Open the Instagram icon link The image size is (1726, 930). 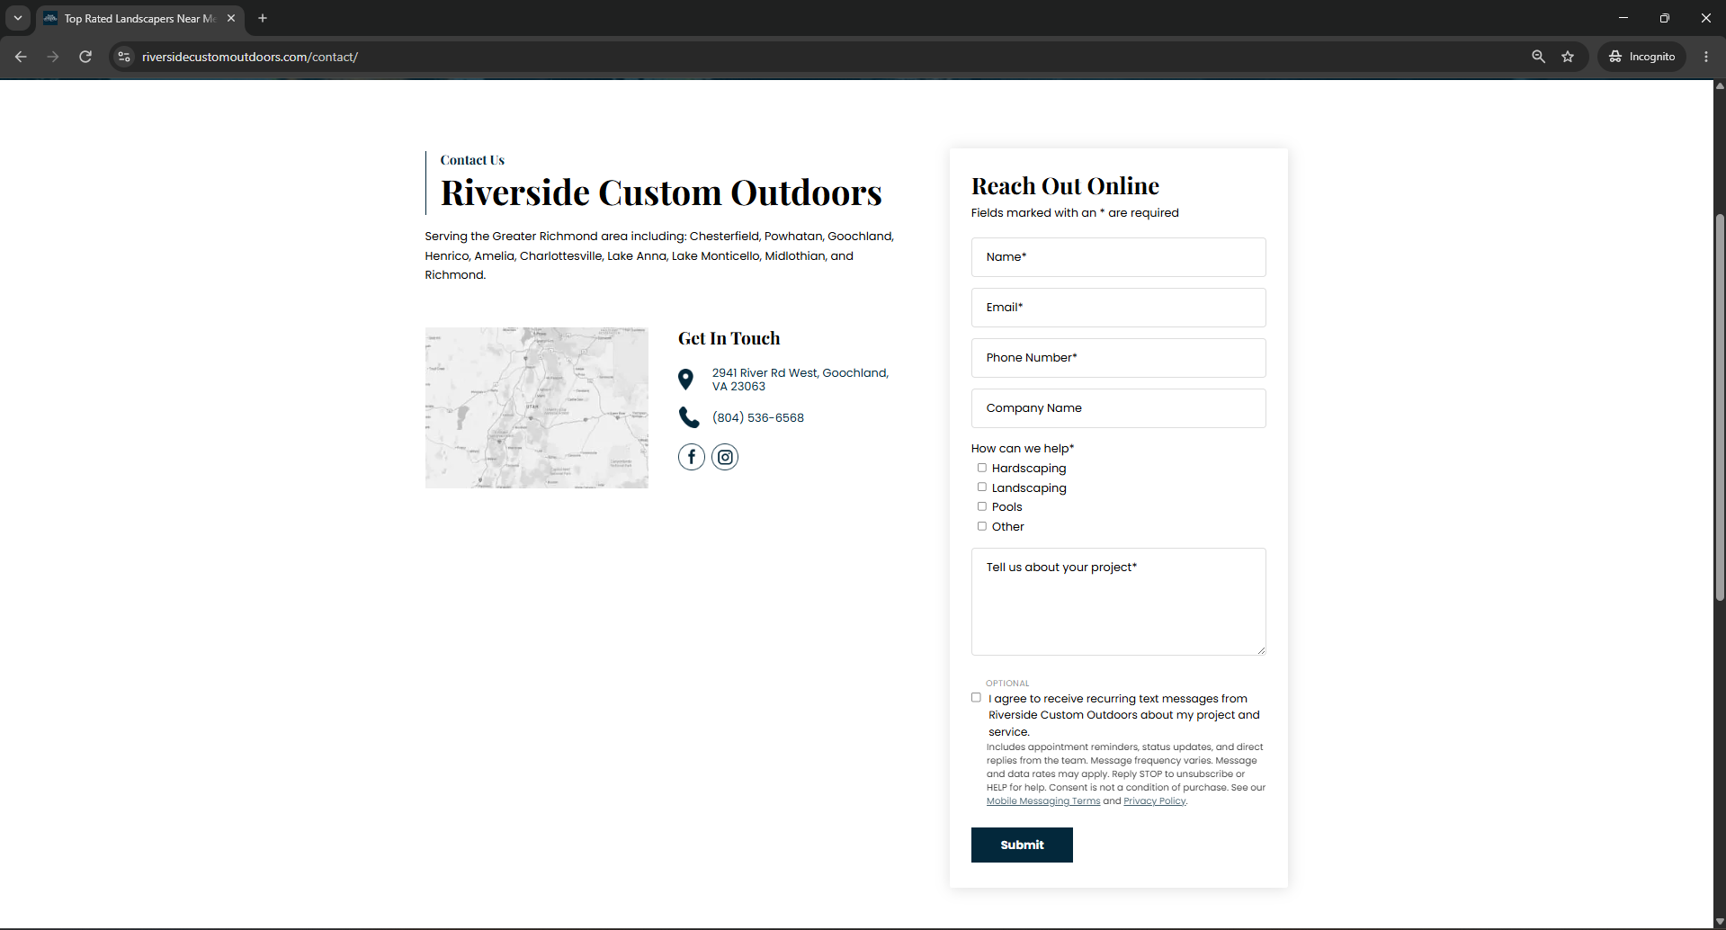725,457
